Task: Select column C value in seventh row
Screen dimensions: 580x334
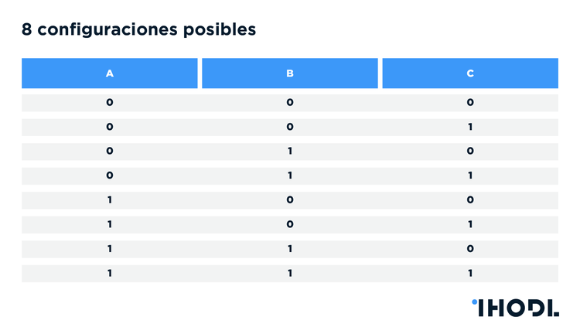Action: (x=470, y=249)
